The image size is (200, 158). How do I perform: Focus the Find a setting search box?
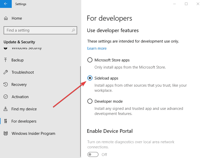40,30
